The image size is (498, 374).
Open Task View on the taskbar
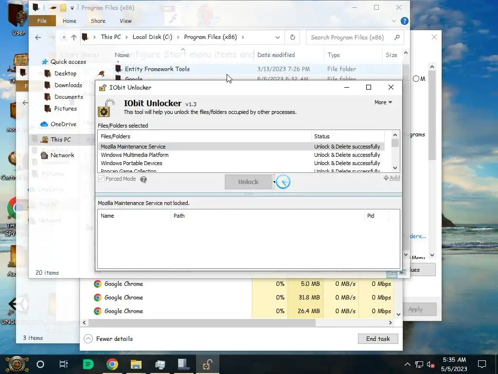[x=64, y=364]
